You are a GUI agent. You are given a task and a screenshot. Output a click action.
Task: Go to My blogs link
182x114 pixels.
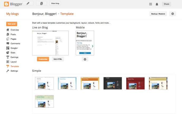tap(12, 14)
